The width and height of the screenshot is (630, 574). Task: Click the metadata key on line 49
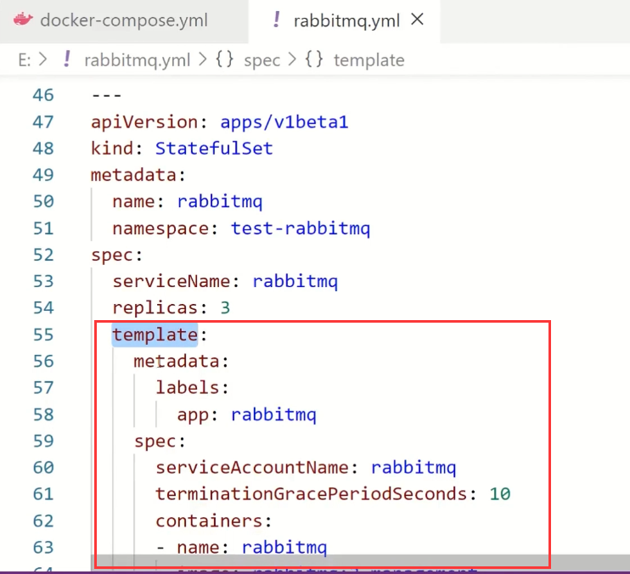[x=133, y=175]
